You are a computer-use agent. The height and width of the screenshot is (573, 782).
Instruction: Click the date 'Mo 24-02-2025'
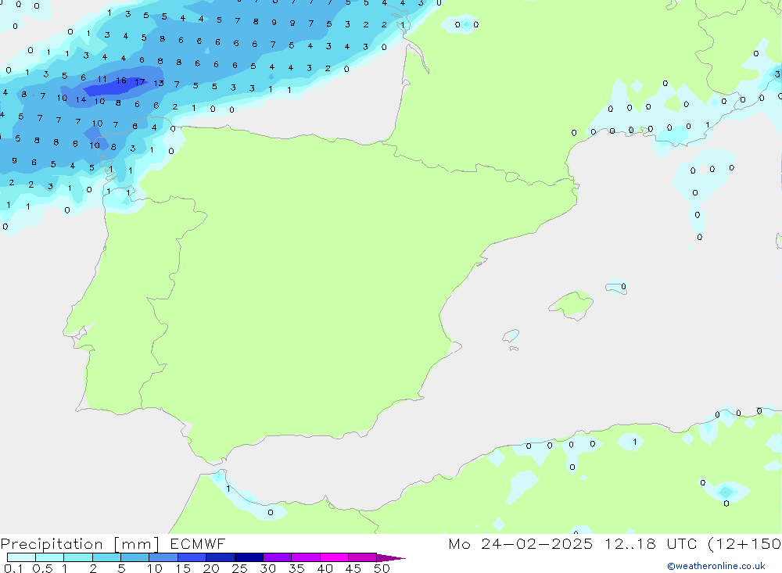coord(521,543)
